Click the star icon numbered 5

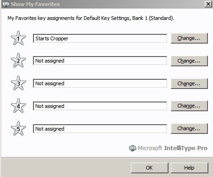tap(19, 128)
